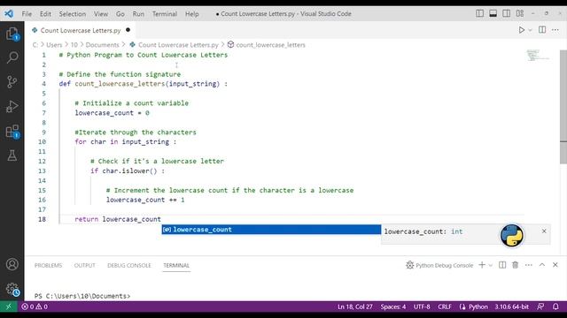Click the VS Code logo icon
The height and width of the screenshot is (318, 567).
[x=9, y=14]
